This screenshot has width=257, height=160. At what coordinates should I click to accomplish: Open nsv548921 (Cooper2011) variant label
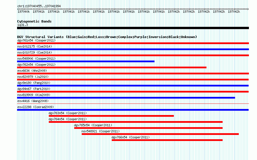pos(101,131)
